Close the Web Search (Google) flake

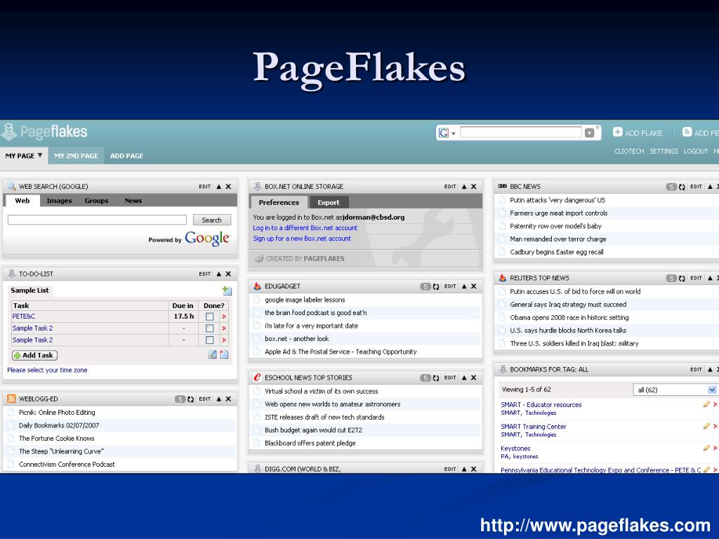pos(228,187)
